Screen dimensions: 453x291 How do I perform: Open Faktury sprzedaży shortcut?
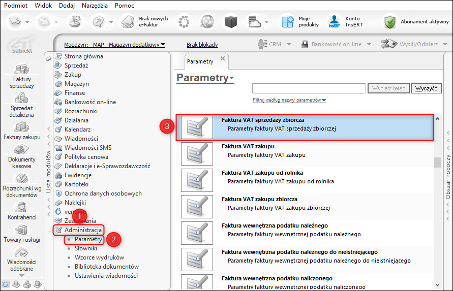coord(22,76)
